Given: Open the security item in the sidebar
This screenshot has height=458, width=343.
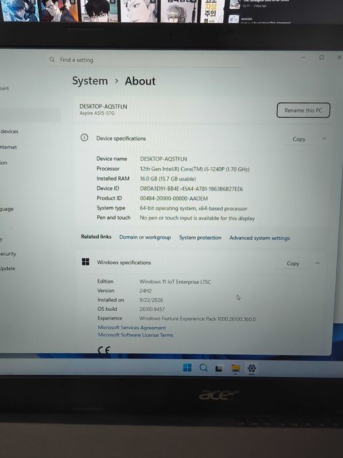Looking at the screenshot, I should [x=8, y=254].
